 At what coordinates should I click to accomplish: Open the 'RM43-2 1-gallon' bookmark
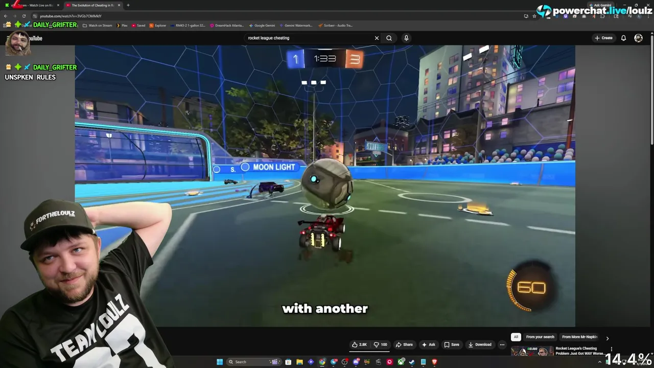point(188,25)
